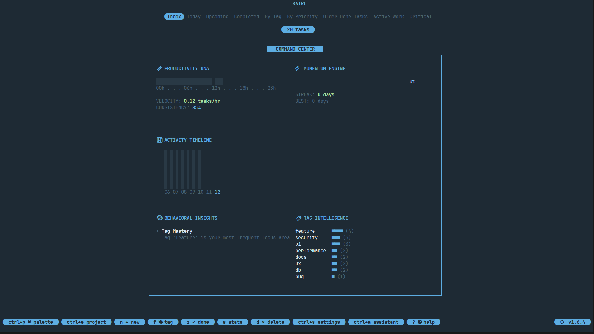Click the Momentum Engine progress line

coord(351,81)
